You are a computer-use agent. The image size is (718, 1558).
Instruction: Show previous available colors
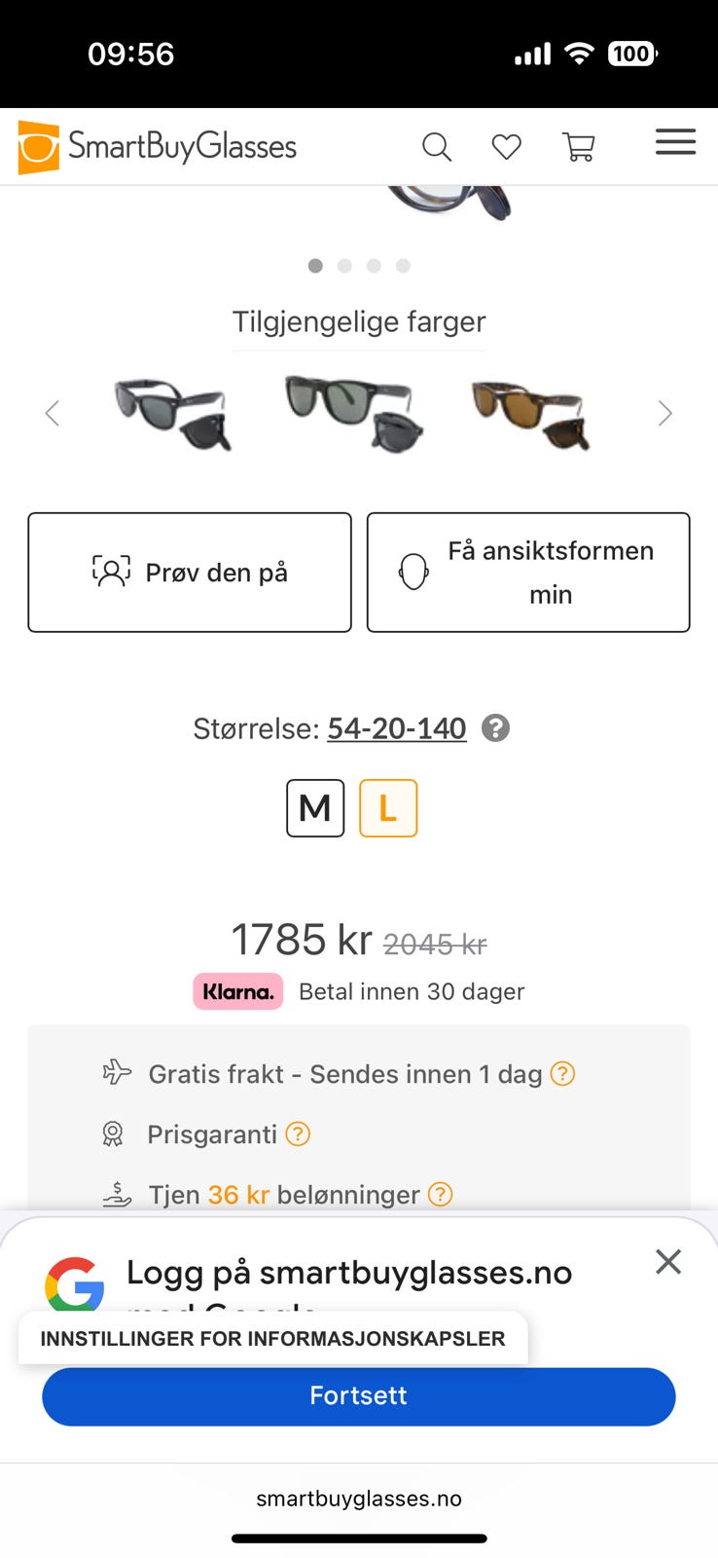tap(53, 414)
